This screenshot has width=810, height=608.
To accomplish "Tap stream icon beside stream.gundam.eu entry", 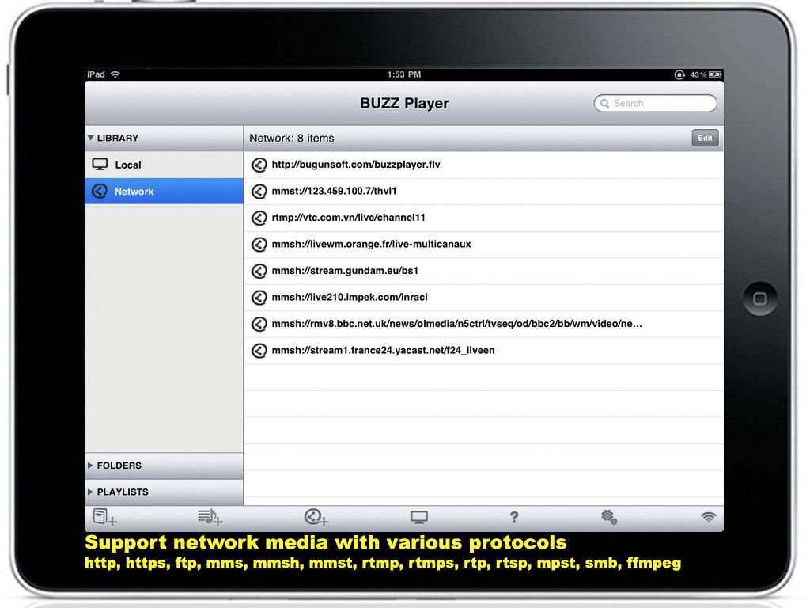I will click(x=259, y=271).
